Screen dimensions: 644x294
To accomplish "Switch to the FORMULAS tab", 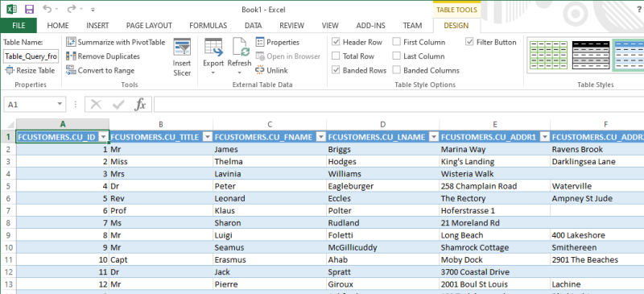I will 208,26.
